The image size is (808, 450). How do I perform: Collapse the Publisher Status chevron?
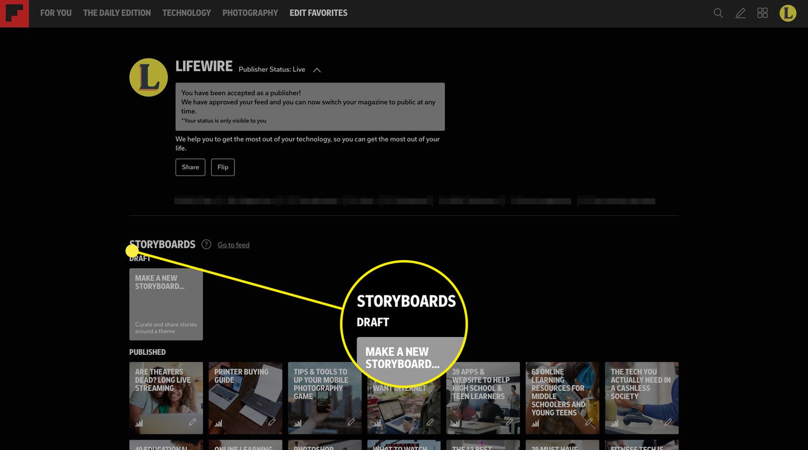(317, 70)
